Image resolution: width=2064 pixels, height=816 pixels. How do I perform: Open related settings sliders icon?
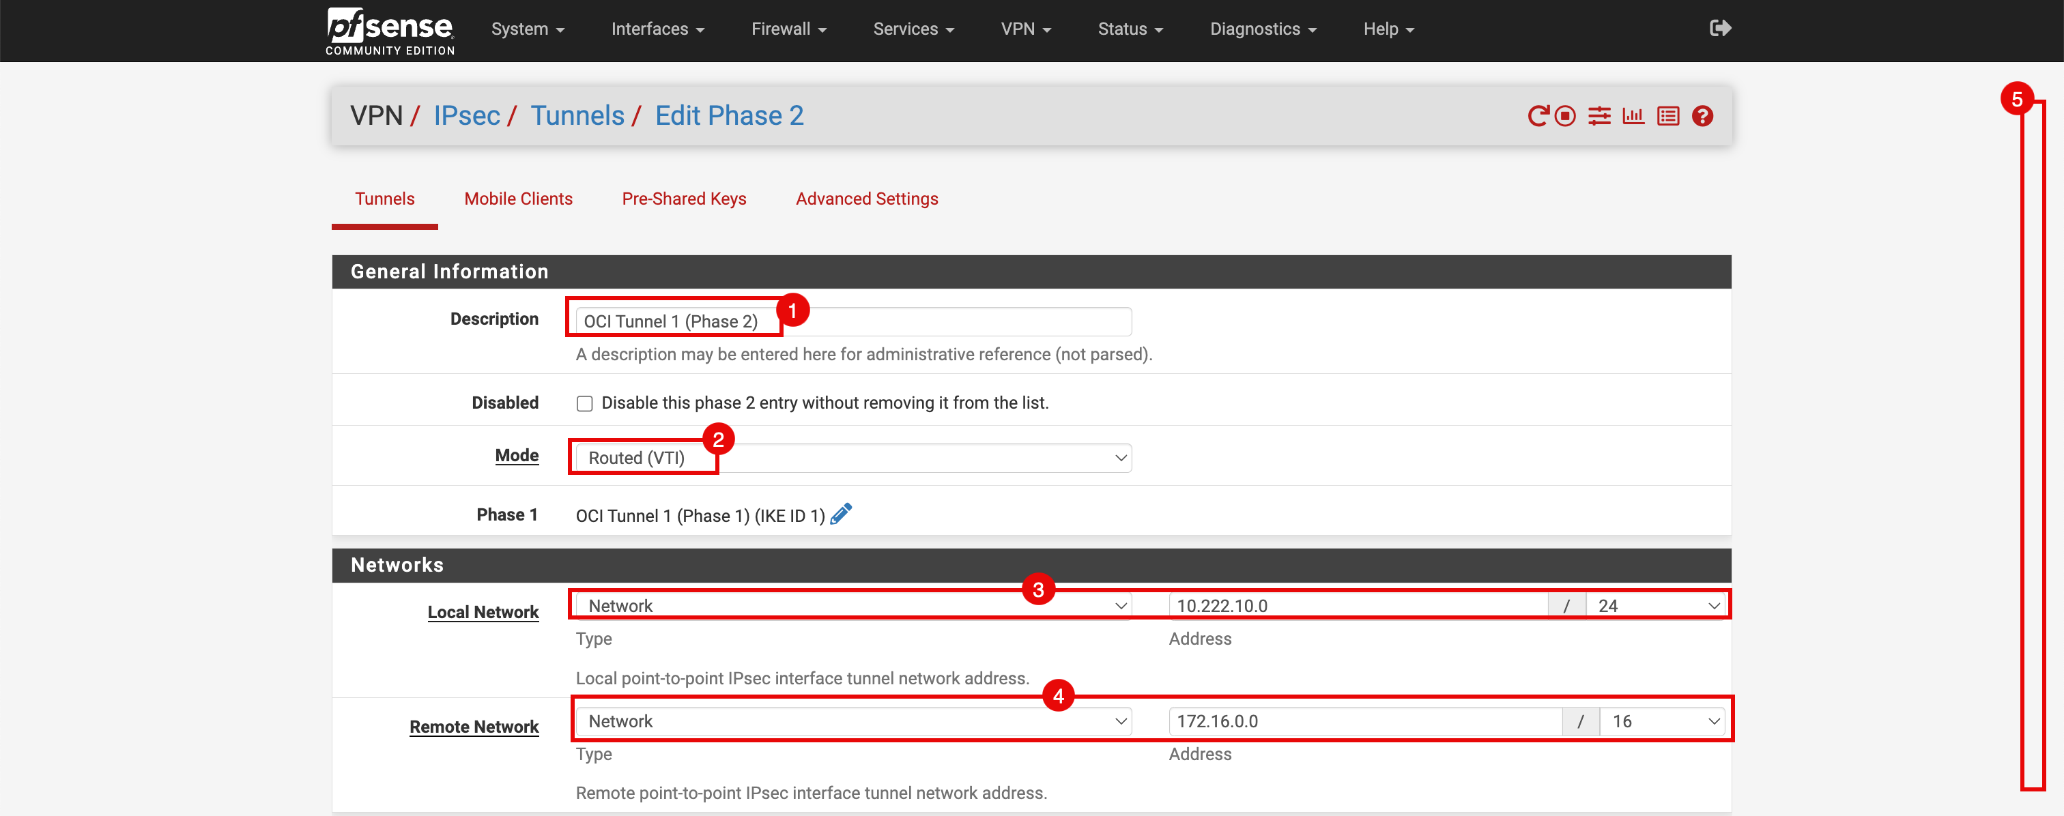click(1599, 116)
